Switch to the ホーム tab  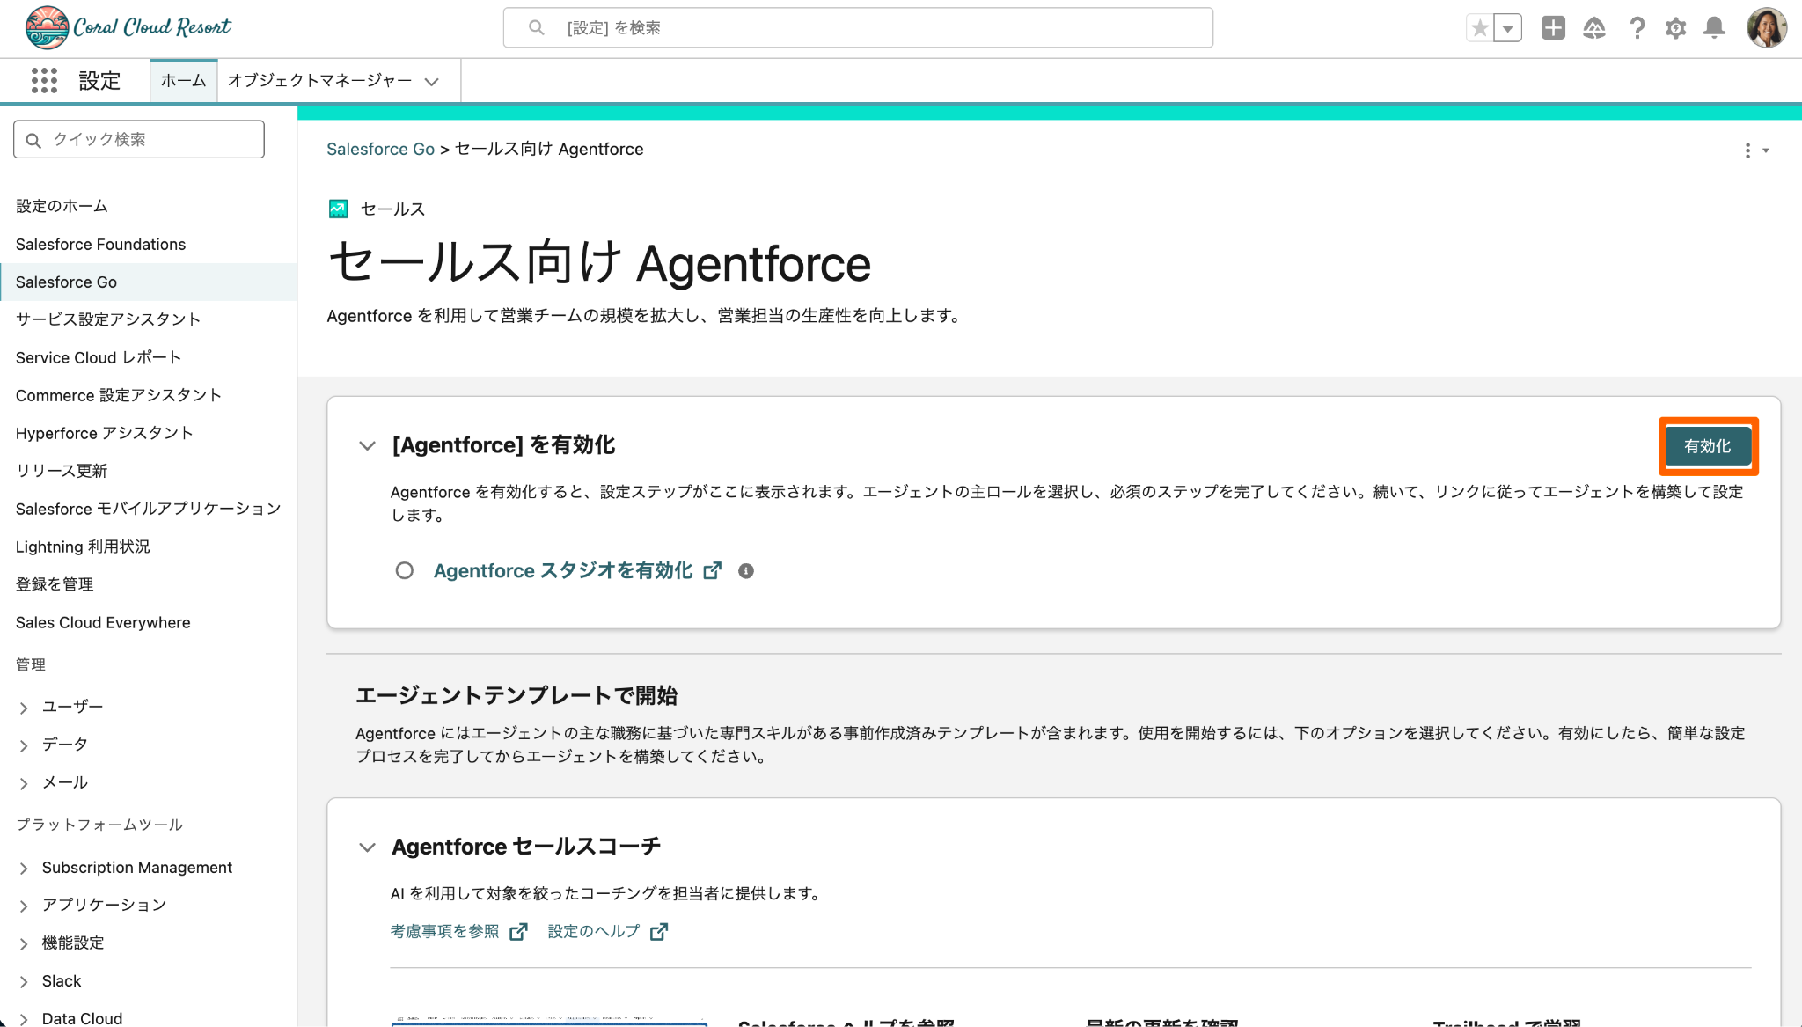[x=183, y=81]
